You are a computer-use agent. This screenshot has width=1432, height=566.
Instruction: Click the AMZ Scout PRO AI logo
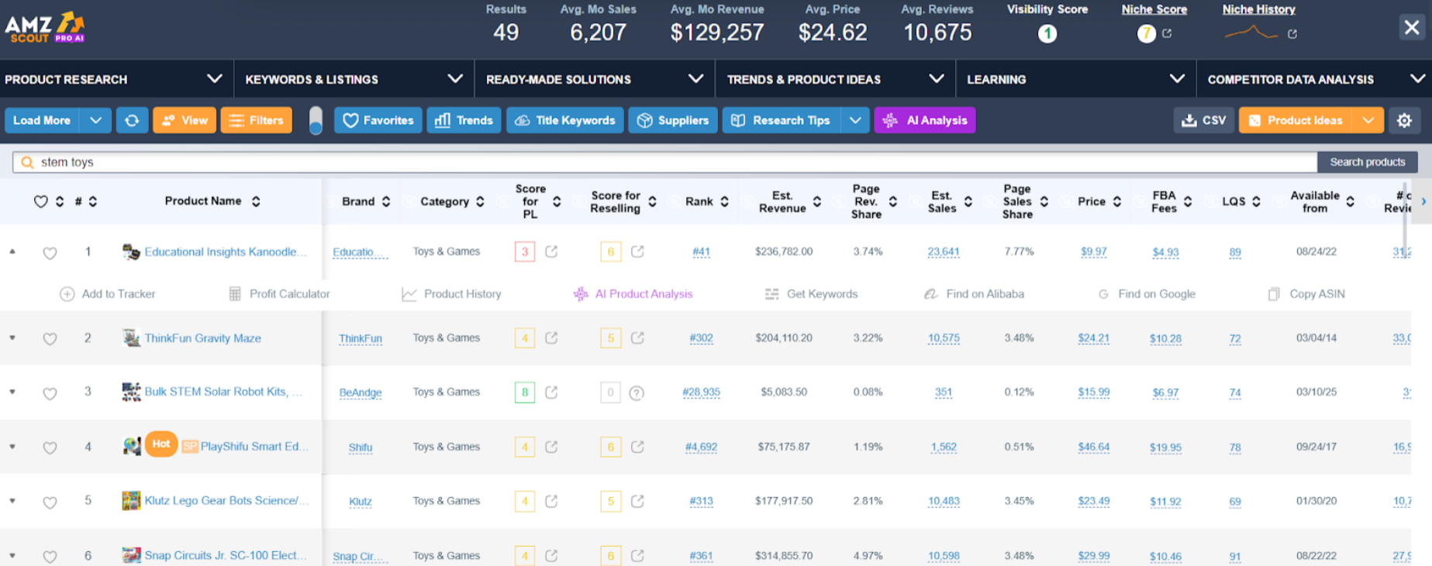click(45, 28)
